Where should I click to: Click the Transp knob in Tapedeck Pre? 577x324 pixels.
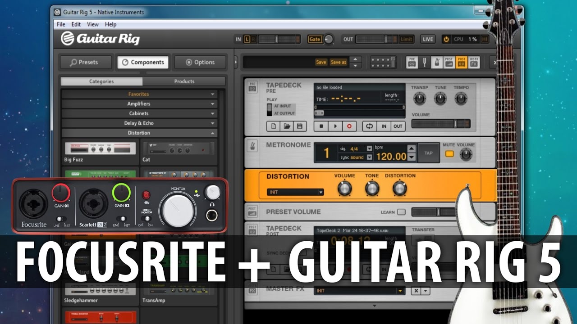(419, 98)
